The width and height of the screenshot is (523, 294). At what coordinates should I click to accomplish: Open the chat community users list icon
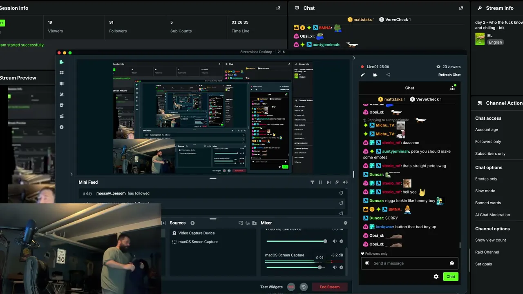coord(452,88)
